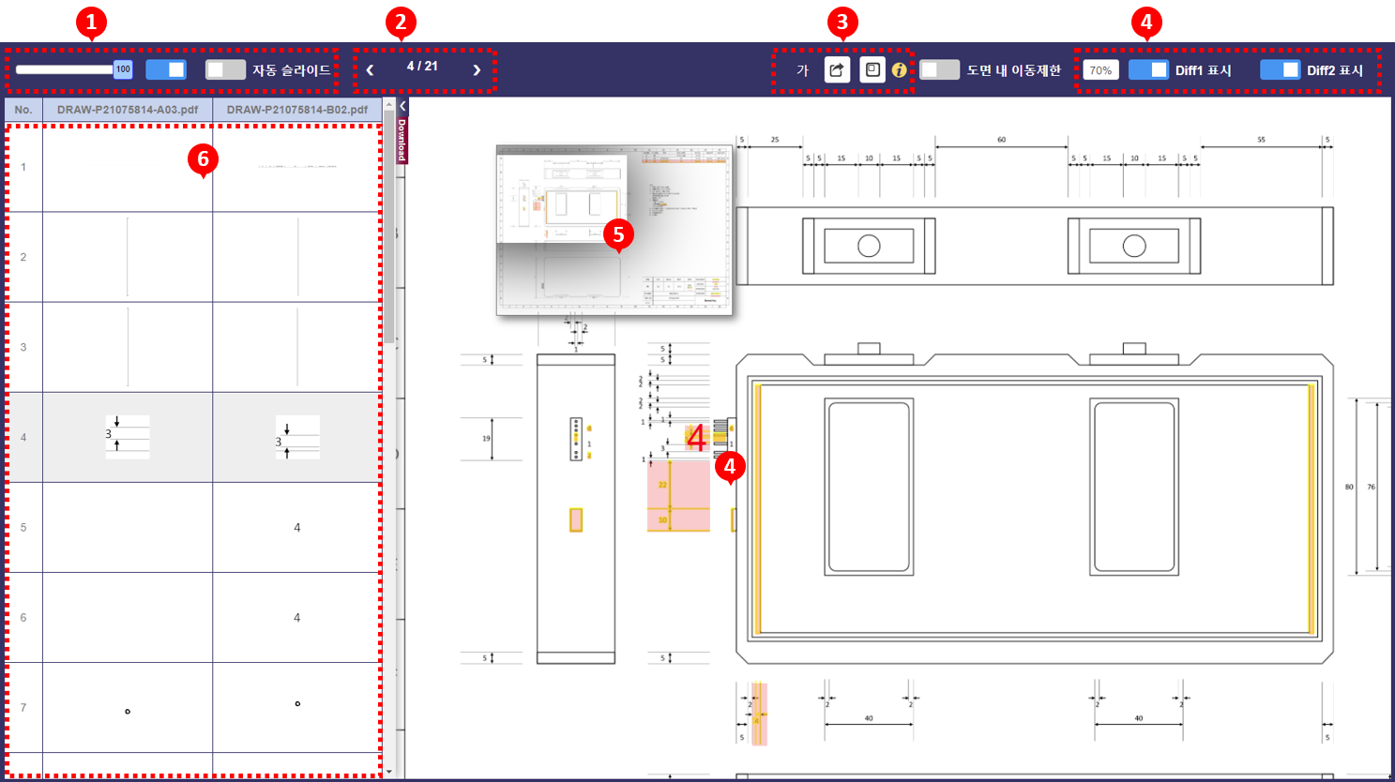The image size is (1395, 782).
Task: Click the A03 small circle thumbnail in row 7
Action: (x=128, y=712)
